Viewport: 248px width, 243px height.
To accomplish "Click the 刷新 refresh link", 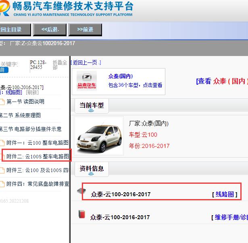I will [32, 92].
